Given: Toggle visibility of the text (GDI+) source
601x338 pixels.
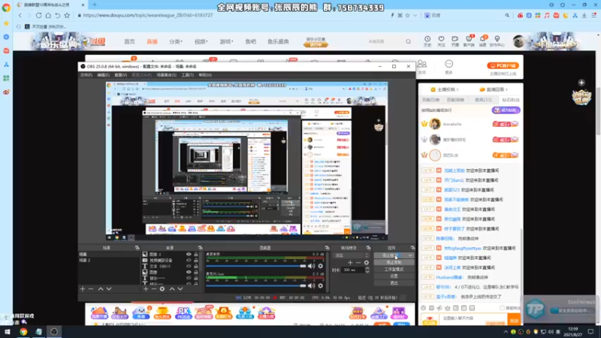Looking at the screenshot, I should 189,266.
